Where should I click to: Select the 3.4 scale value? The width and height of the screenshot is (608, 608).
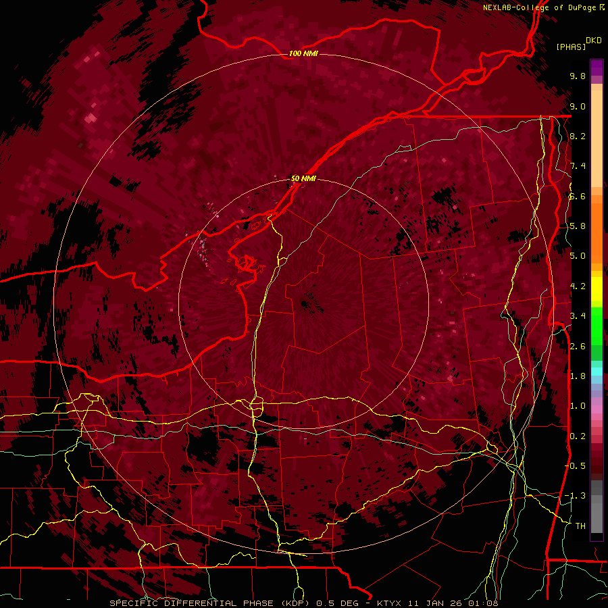pyautogui.click(x=578, y=316)
